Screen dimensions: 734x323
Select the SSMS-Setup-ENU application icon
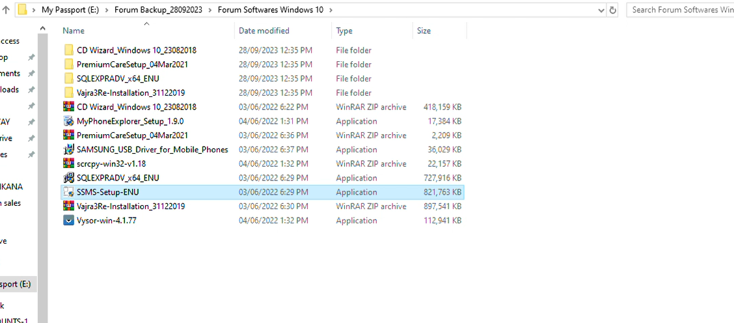pos(69,191)
